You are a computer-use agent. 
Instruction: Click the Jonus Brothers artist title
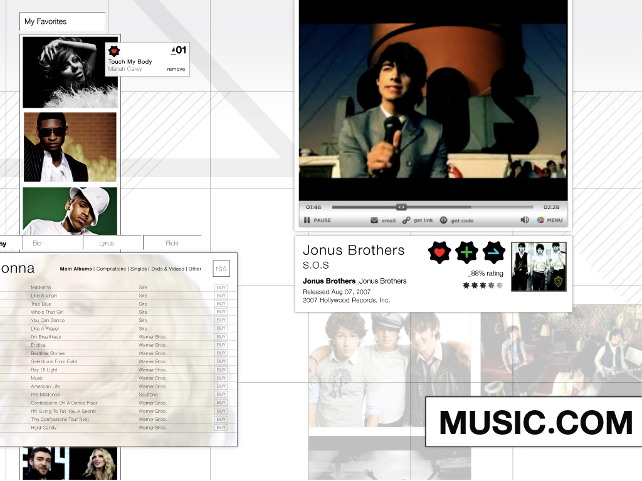click(x=354, y=250)
